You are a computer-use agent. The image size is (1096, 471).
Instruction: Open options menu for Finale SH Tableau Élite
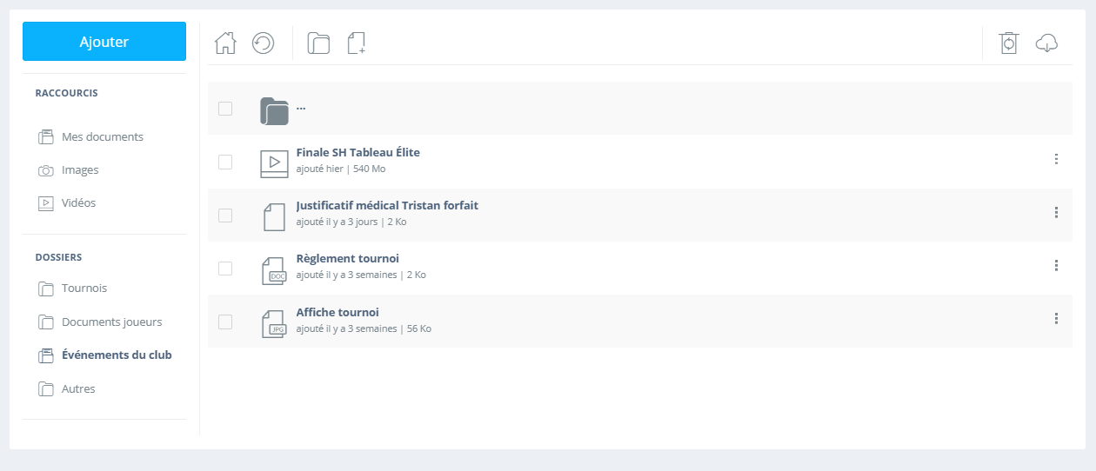pyautogui.click(x=1056, y=159)
